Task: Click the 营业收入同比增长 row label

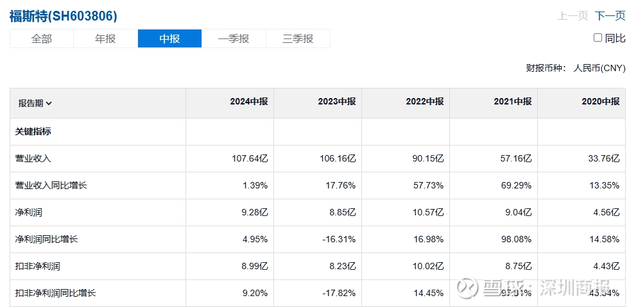Action: click(51, 185)
